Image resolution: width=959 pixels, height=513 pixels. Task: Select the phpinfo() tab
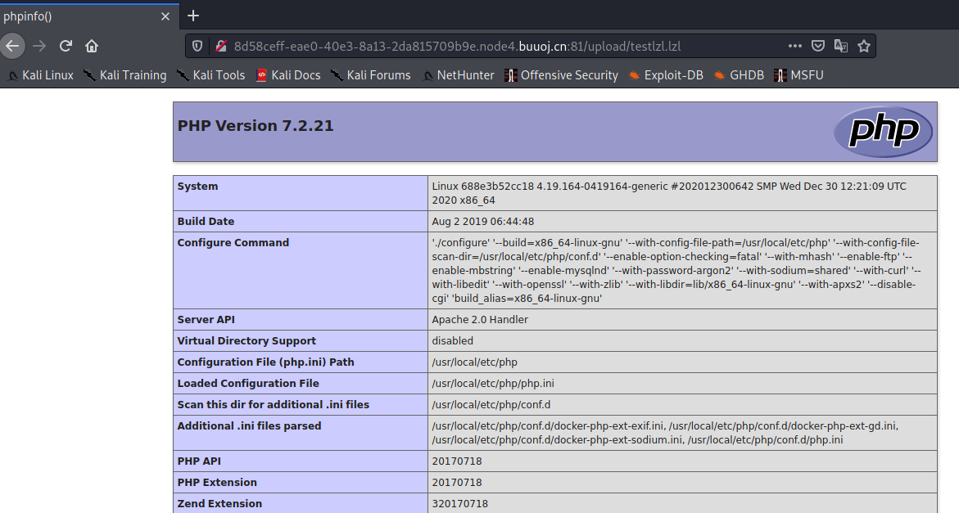point(89,16)
